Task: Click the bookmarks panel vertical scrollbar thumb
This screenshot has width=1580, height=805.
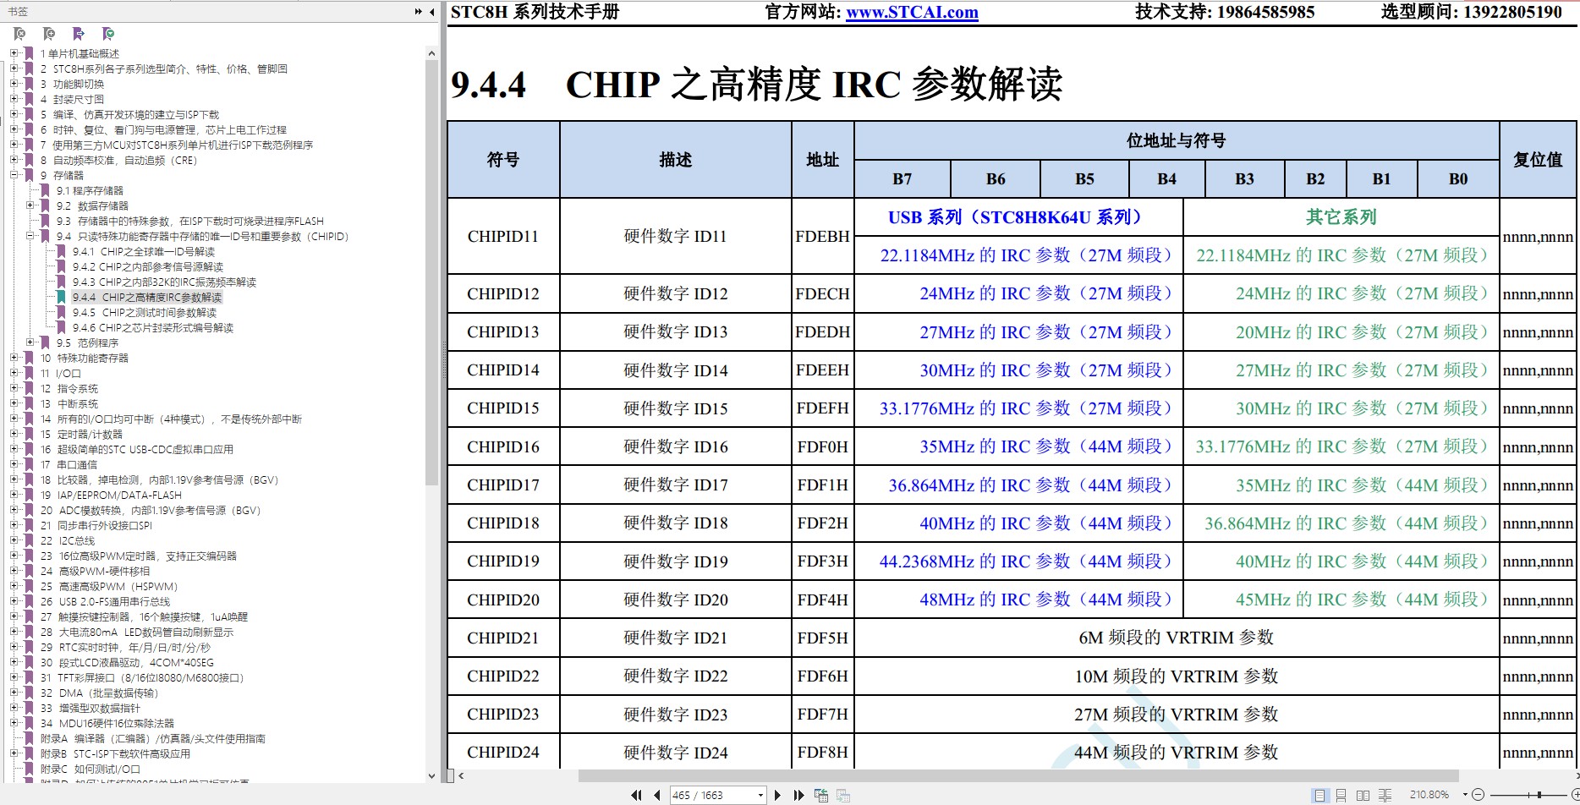Action: pyautogui.click(x=431, y=271)
